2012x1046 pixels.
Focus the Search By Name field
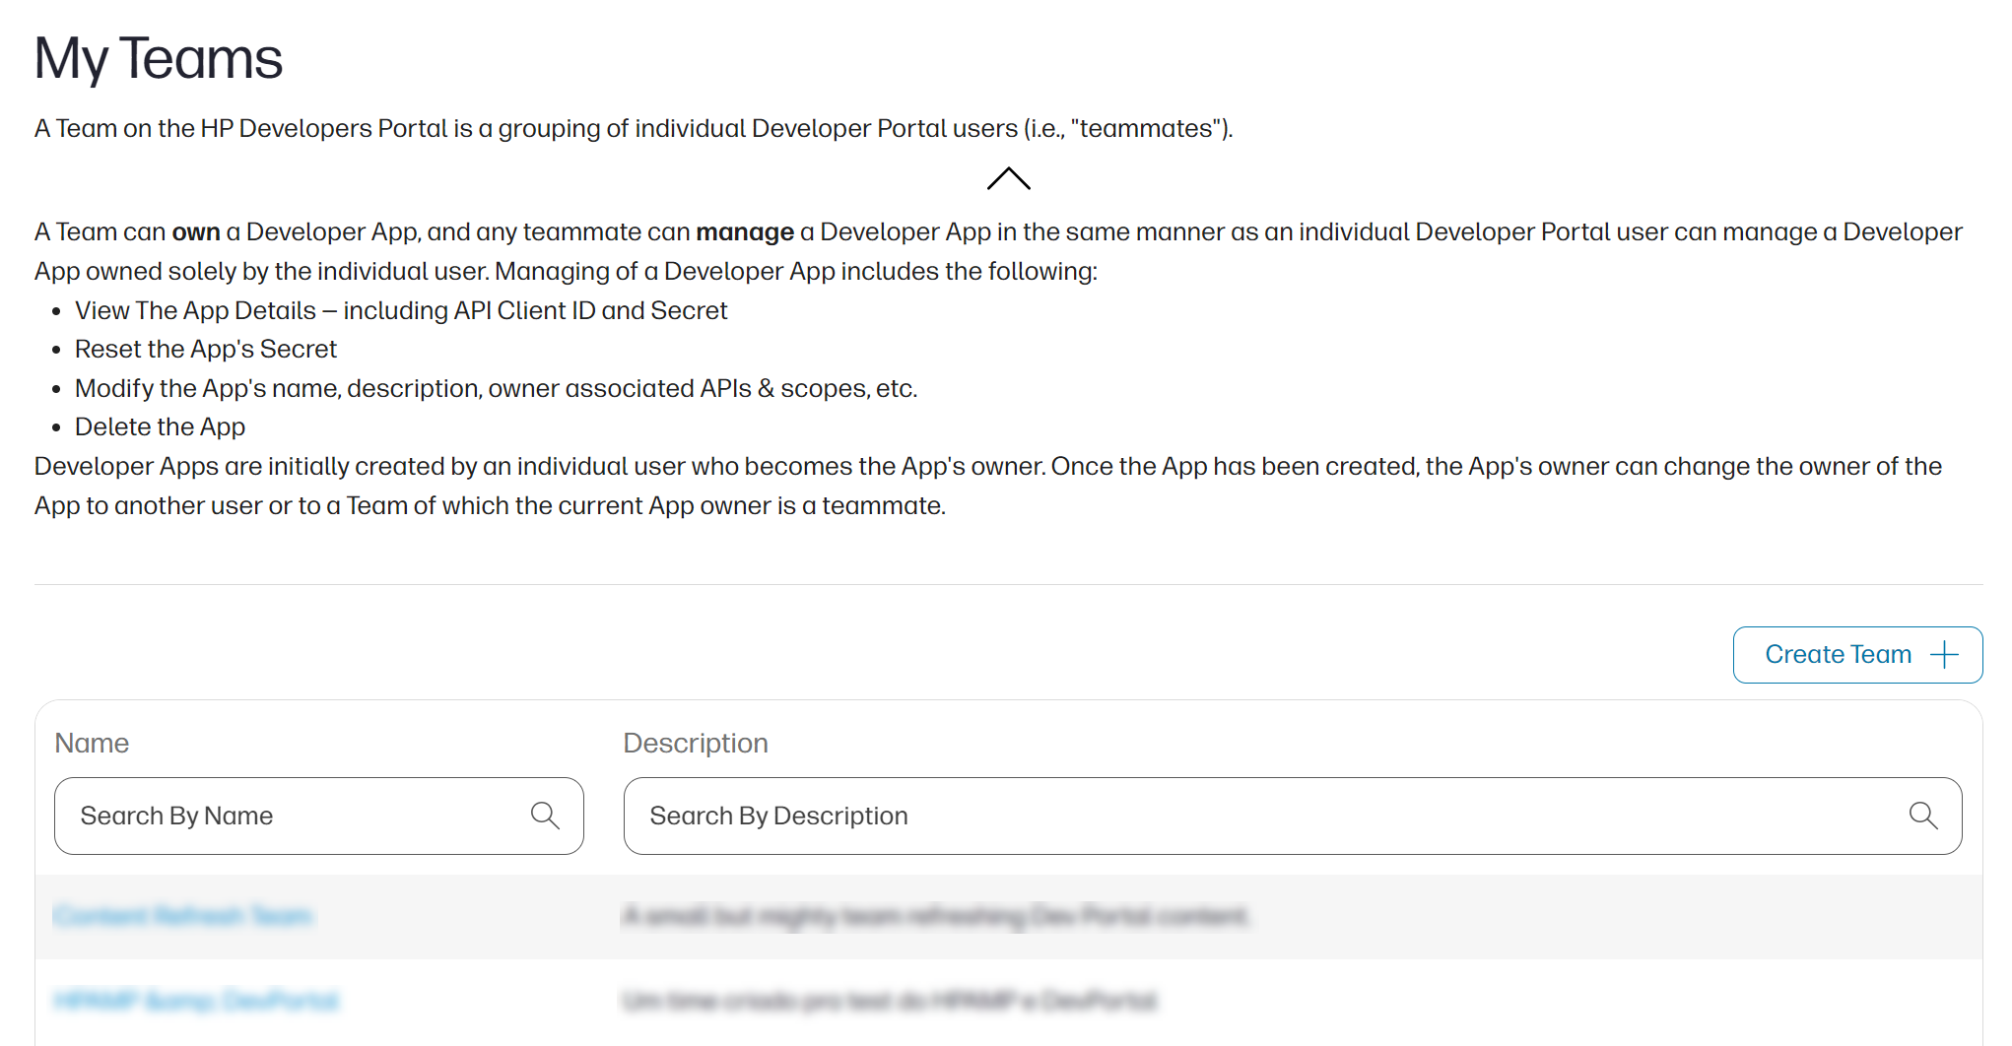tap(318, 816)
